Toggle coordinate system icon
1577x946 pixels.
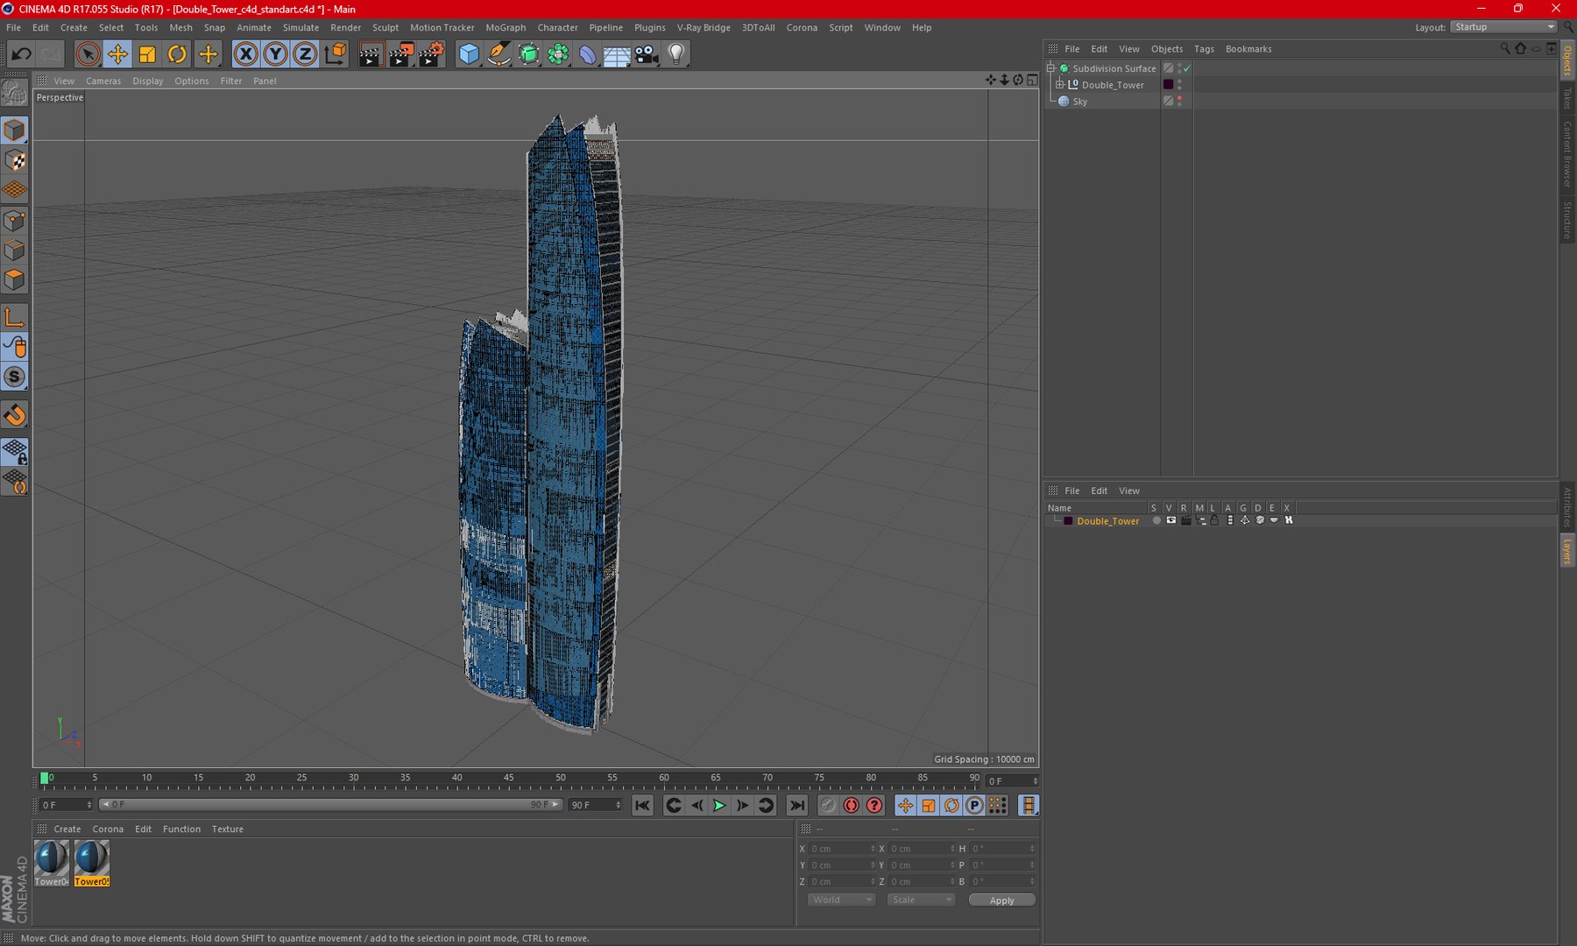pos(335,54)
